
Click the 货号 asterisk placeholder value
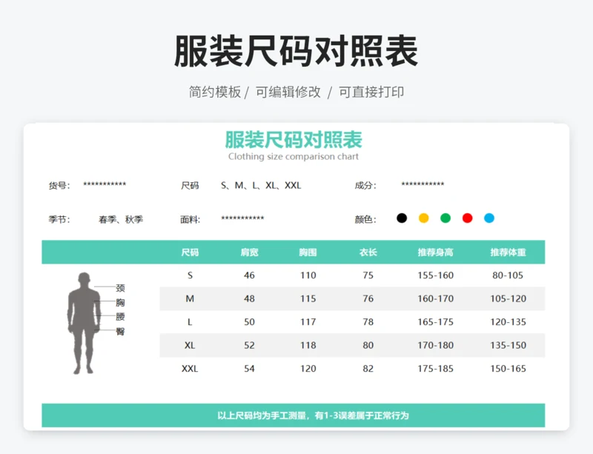105,184
